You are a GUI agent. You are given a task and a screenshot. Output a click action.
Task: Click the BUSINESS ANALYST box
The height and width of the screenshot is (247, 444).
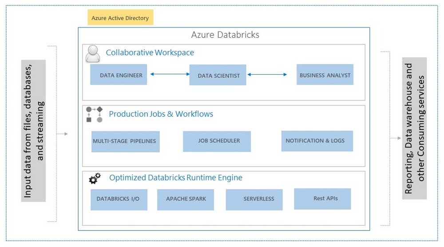[325, 75]
